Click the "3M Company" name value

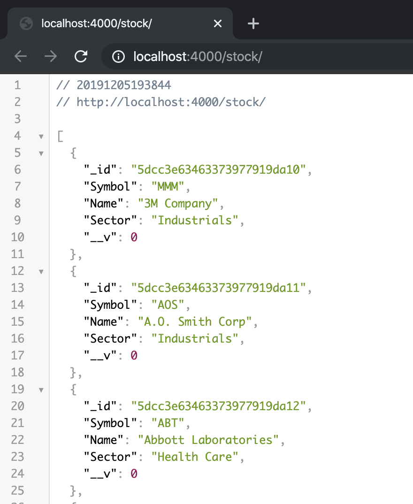tap(178, 204)
